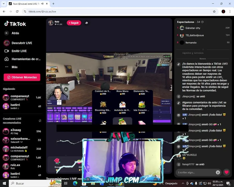
Task: Click the share arrow next to Seguir
Action: pyautogui.click(x=87, y=23)
